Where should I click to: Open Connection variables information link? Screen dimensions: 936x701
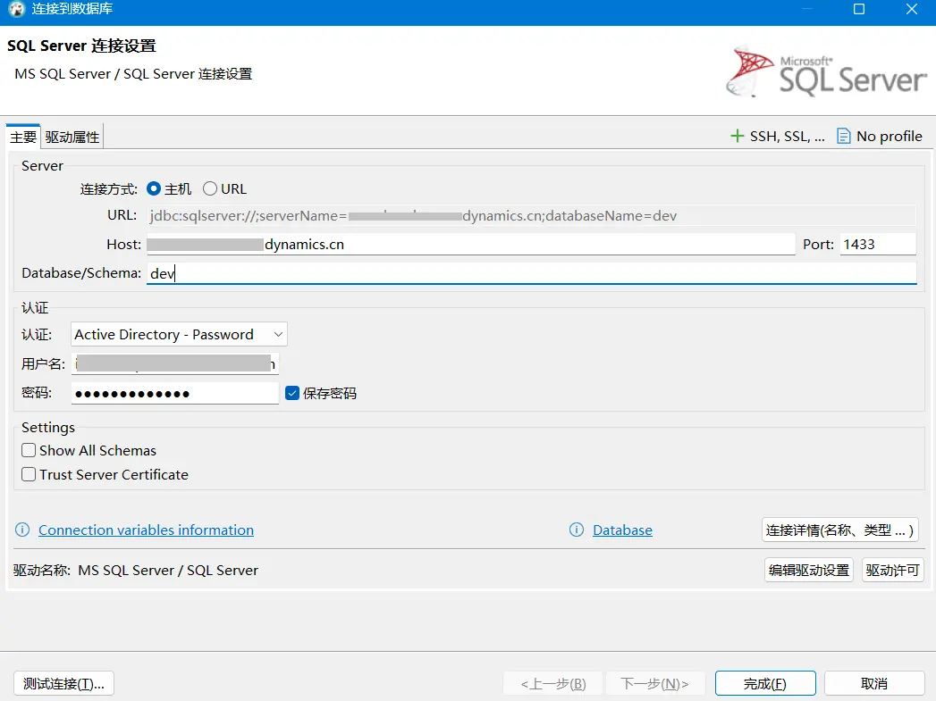[147, 530]
